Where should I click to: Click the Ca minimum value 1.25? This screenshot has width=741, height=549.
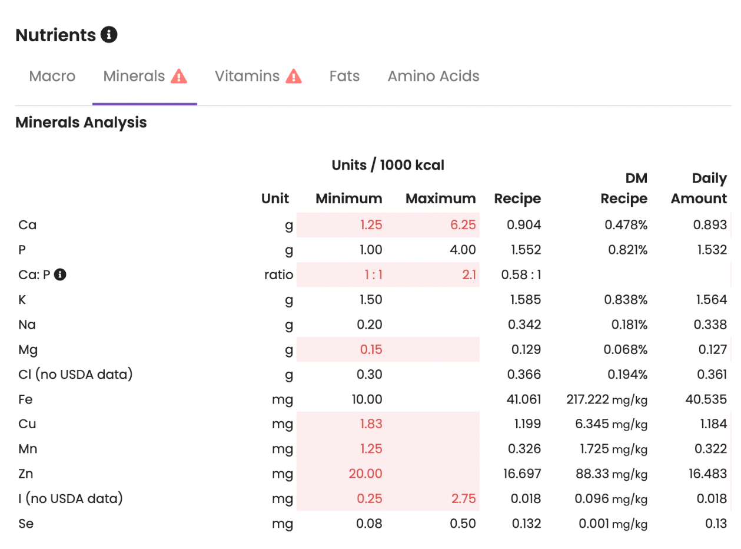point(371,224)
